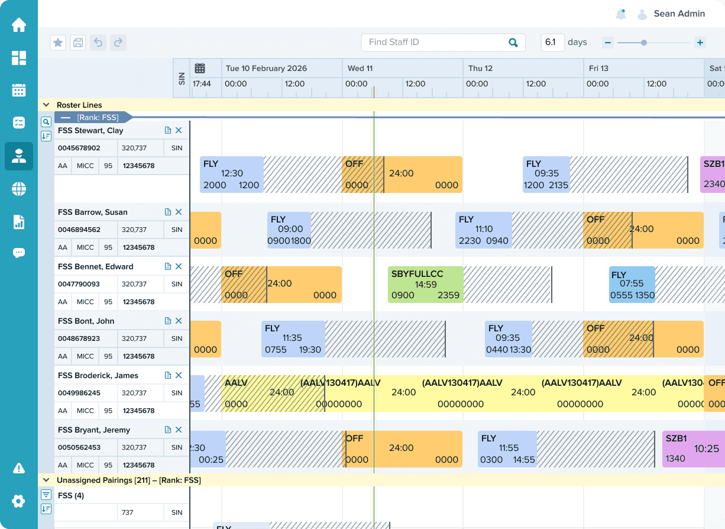Click the zoom slider handle

[644, 43]
